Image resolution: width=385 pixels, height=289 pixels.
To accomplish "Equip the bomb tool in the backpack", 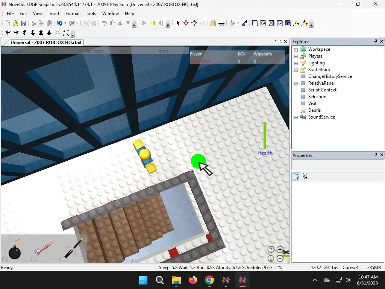I will [x=15, y=249].
